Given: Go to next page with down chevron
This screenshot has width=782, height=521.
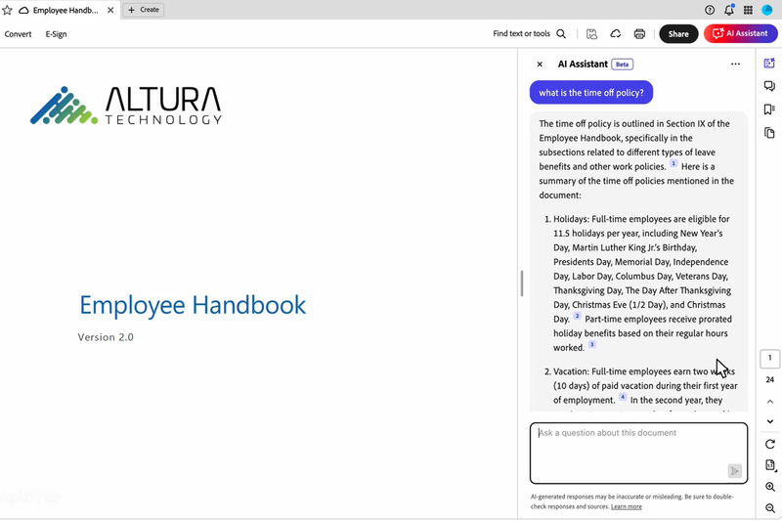Looking at the screenshot, I should (x=770, y=421).
